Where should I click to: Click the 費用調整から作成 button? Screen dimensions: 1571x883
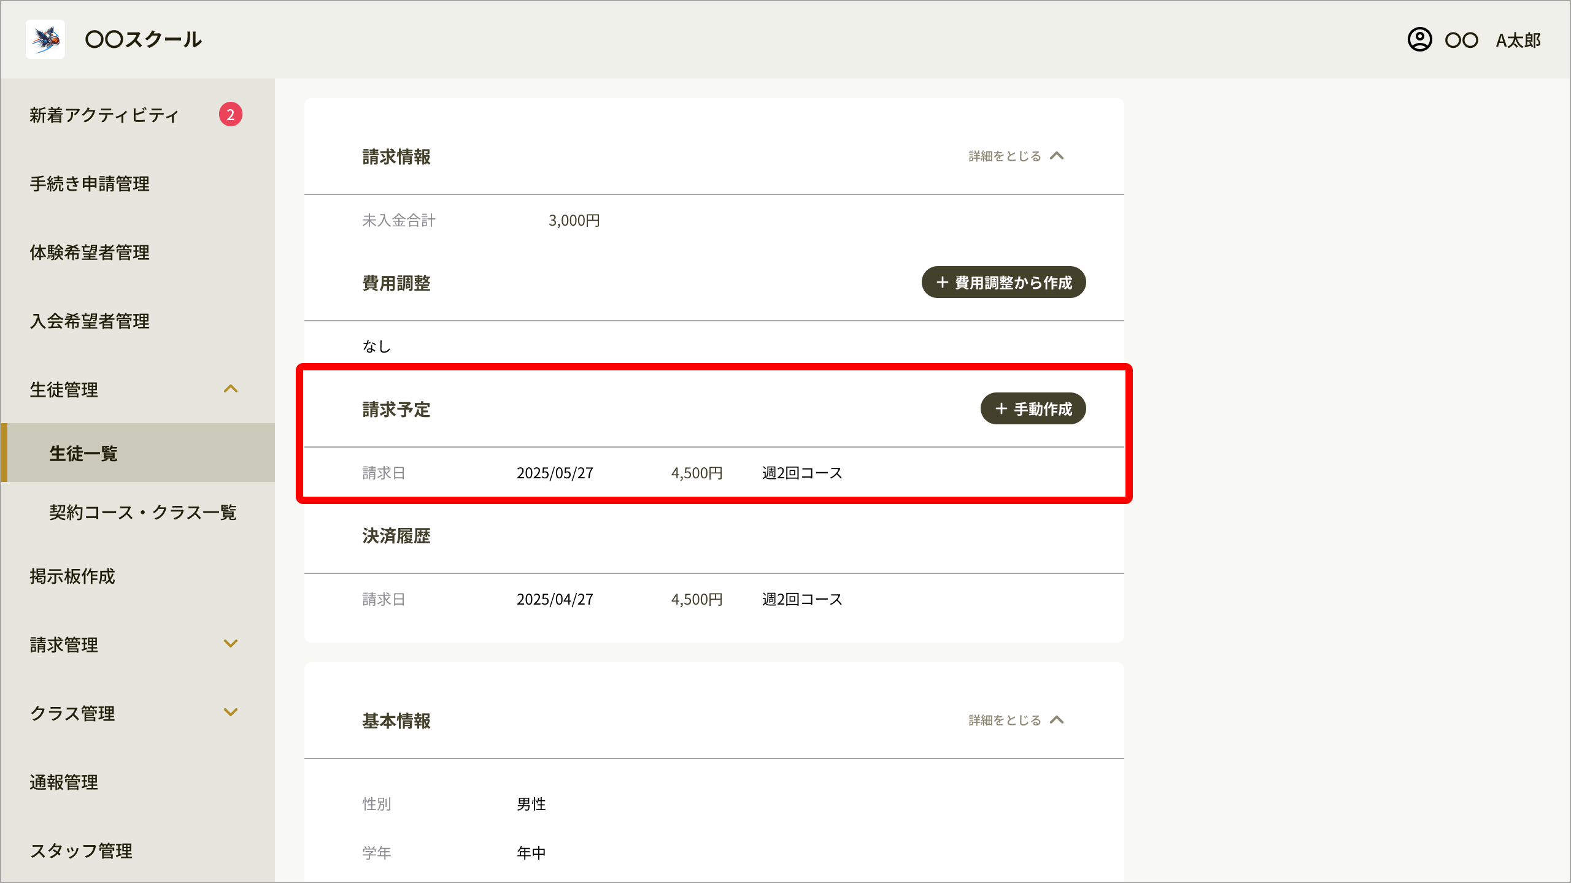click(1003, 282)
